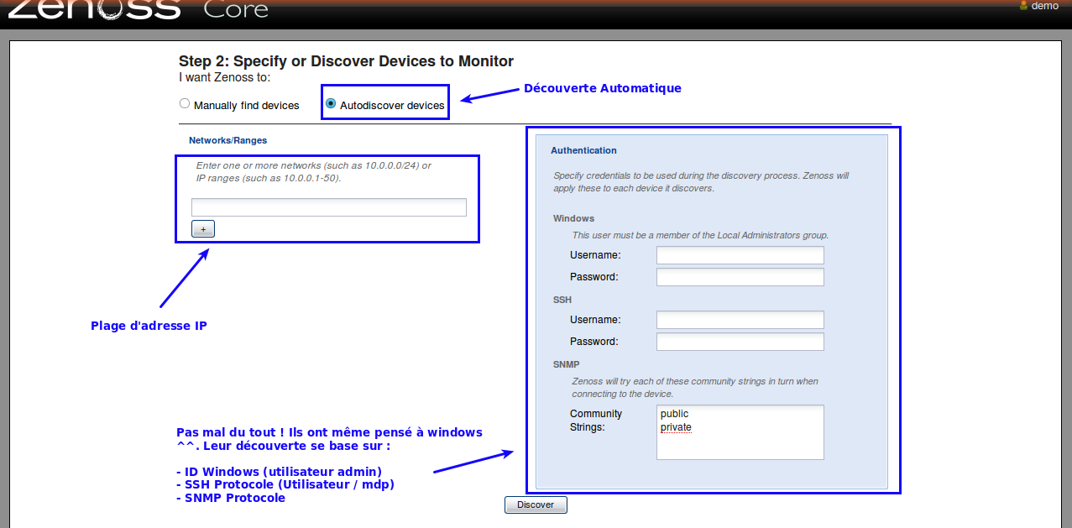Focus the Windows Username field

click(740, 255)
